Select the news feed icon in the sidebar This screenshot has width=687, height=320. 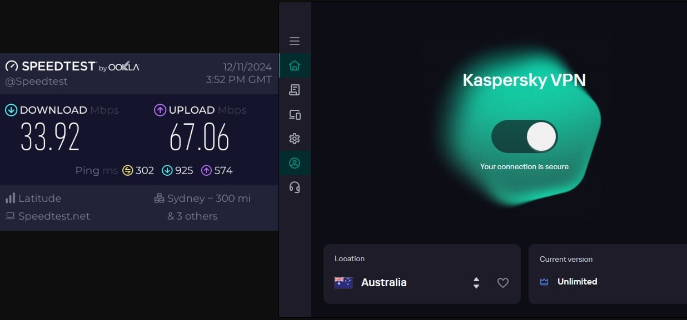294,89
